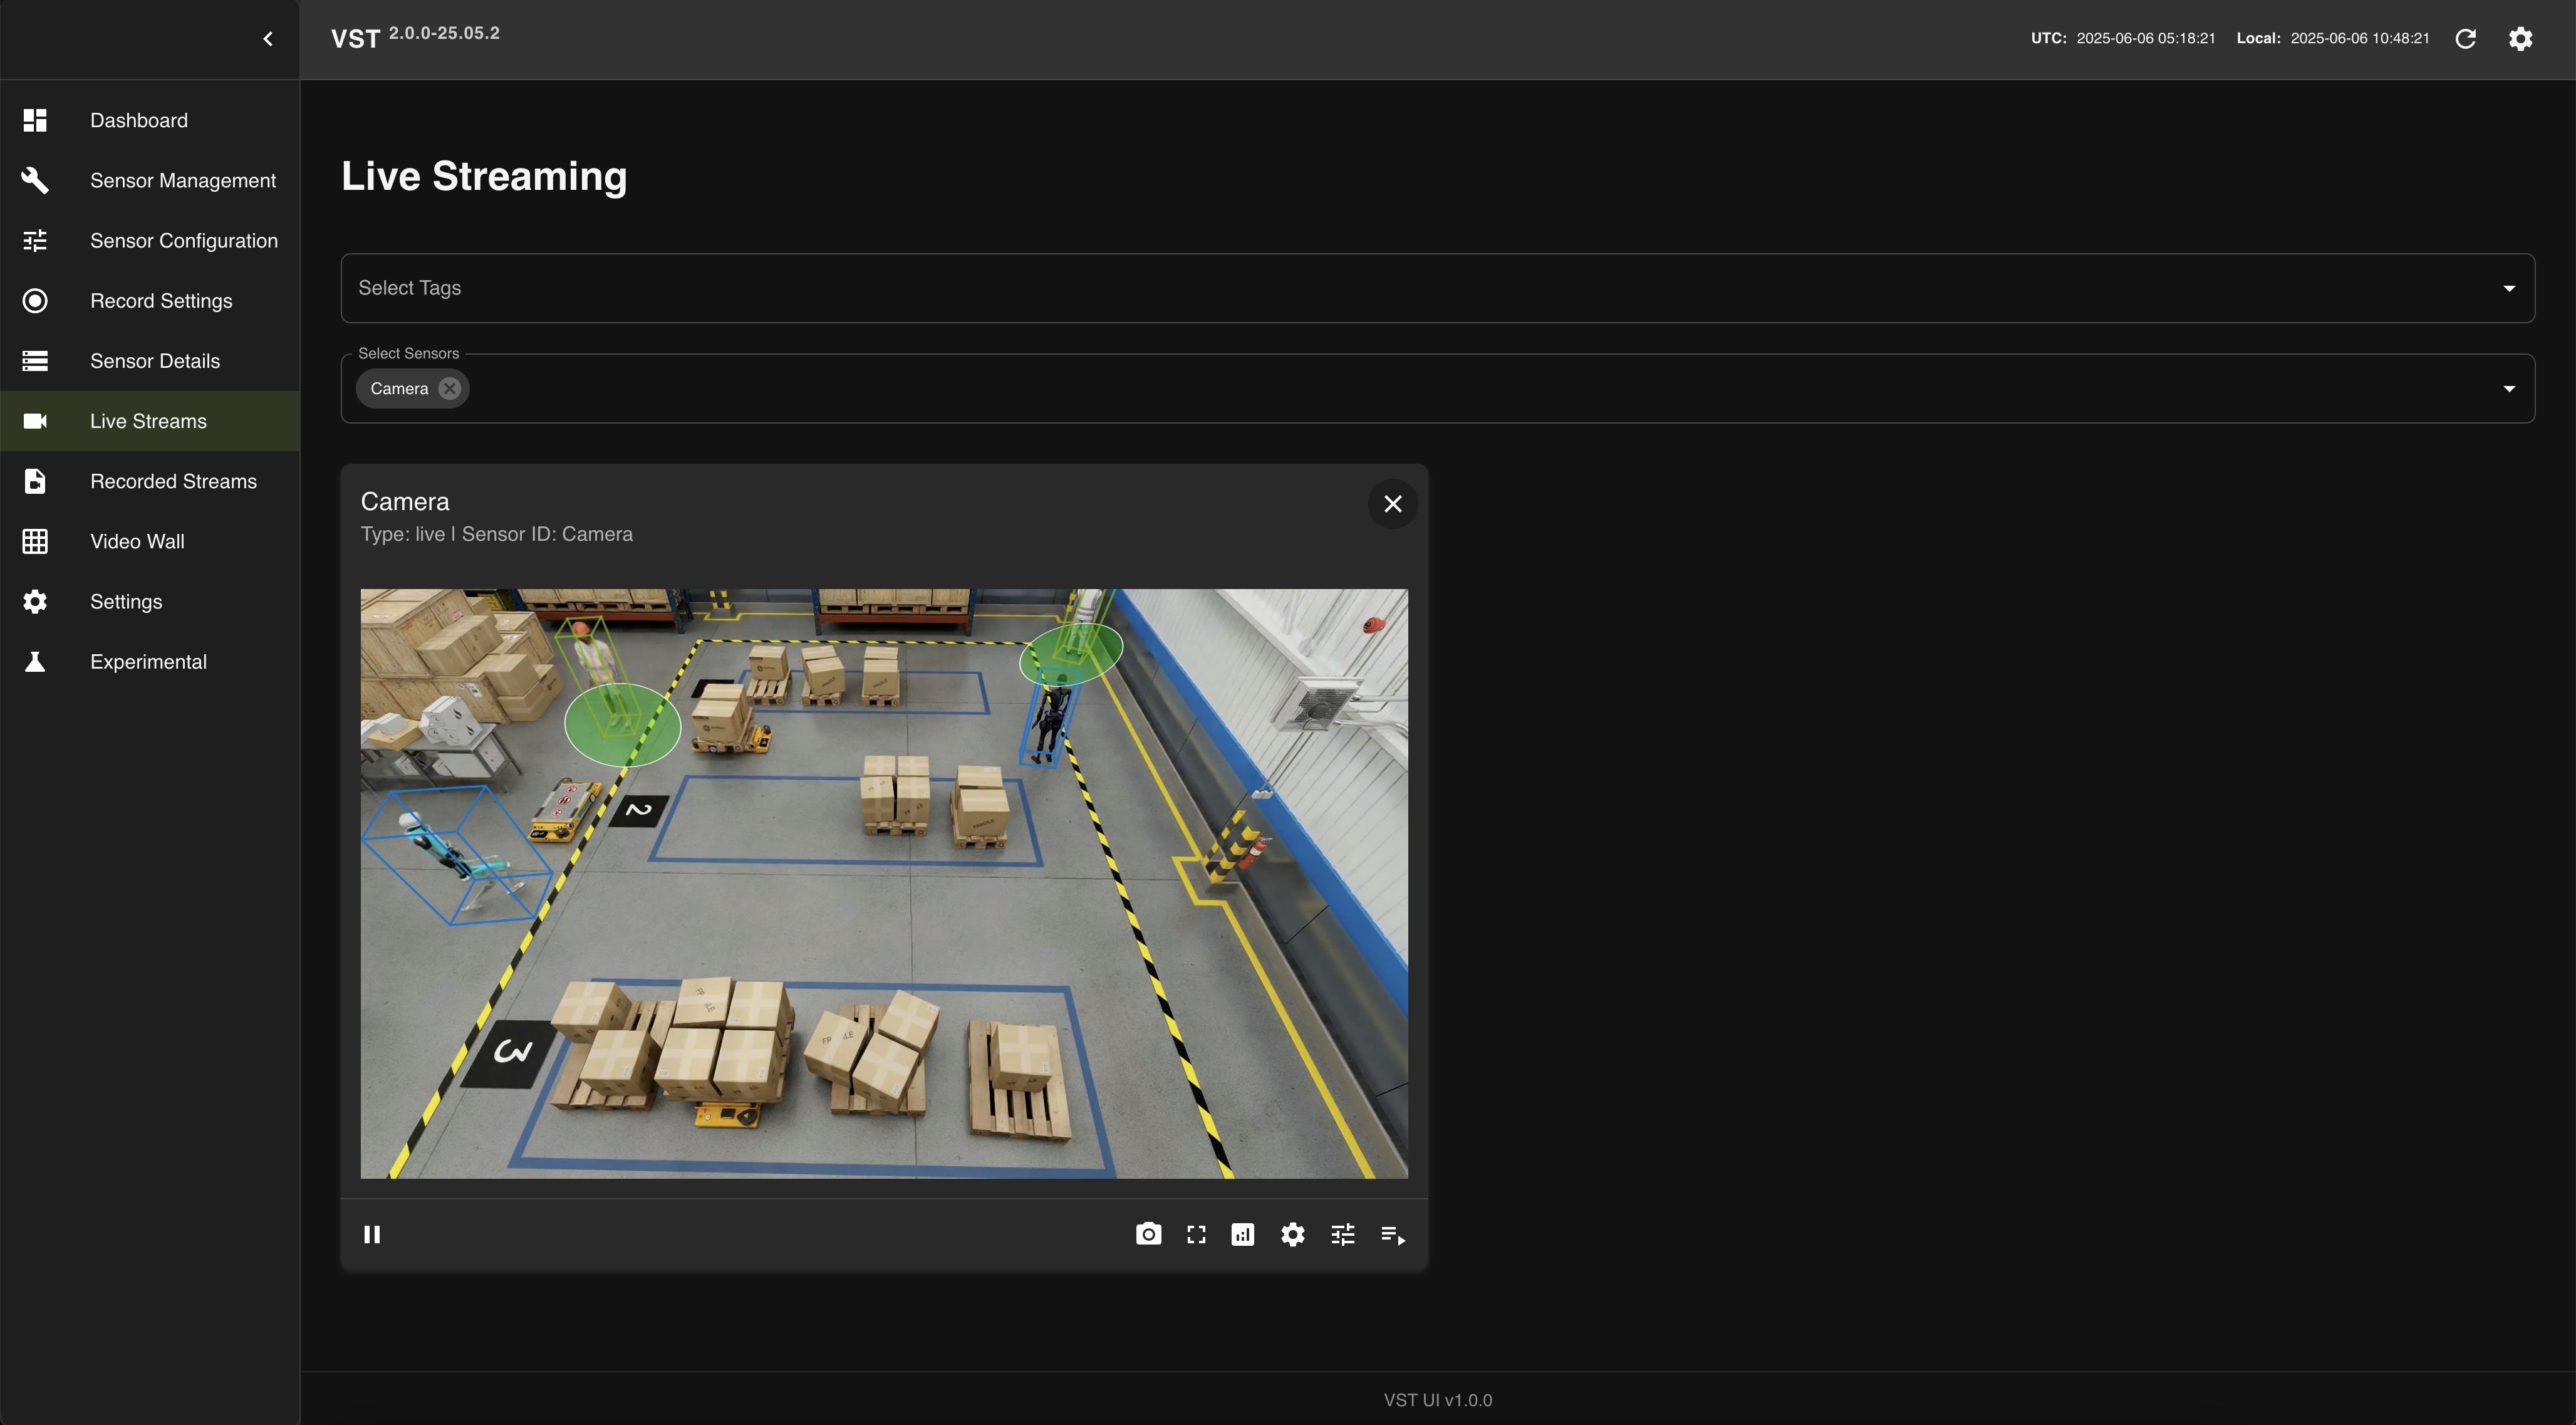Open the top-right settings gear
The image size is (2576, 1425).
tap(2520, 39)
